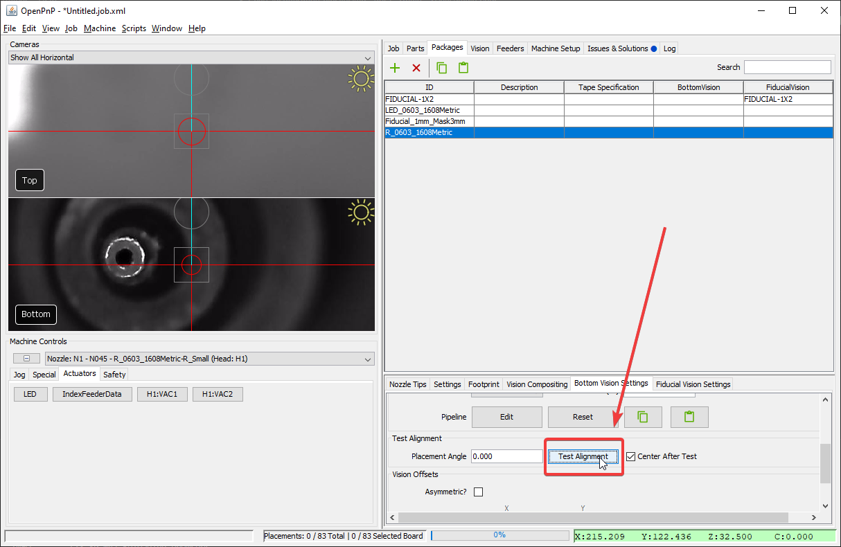This screenshot has height=547, width=841.
Task: Click the OpenPnP Java app icon in the title bar
Action: point(11,10)
